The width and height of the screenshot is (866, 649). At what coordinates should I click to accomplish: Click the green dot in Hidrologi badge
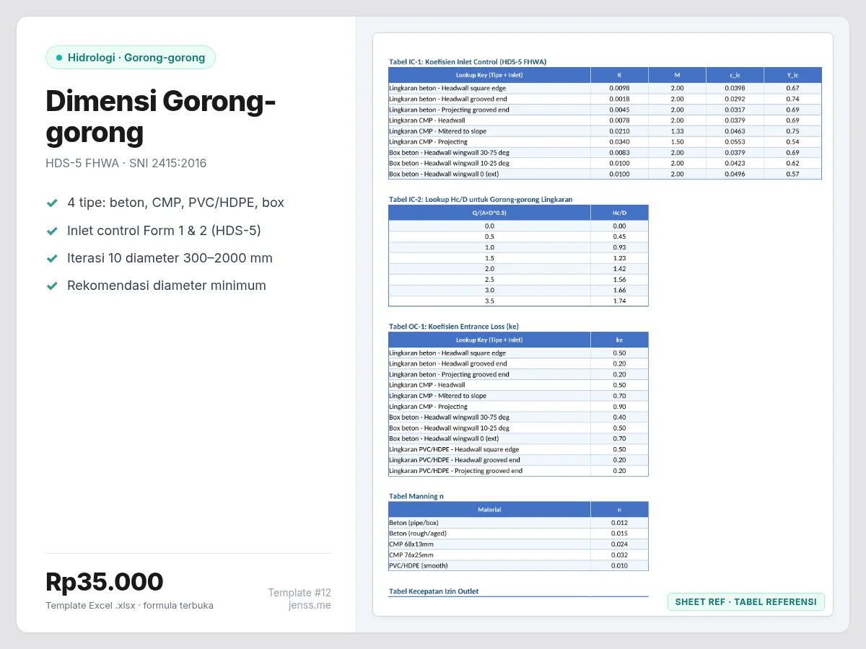pos(59,58)
